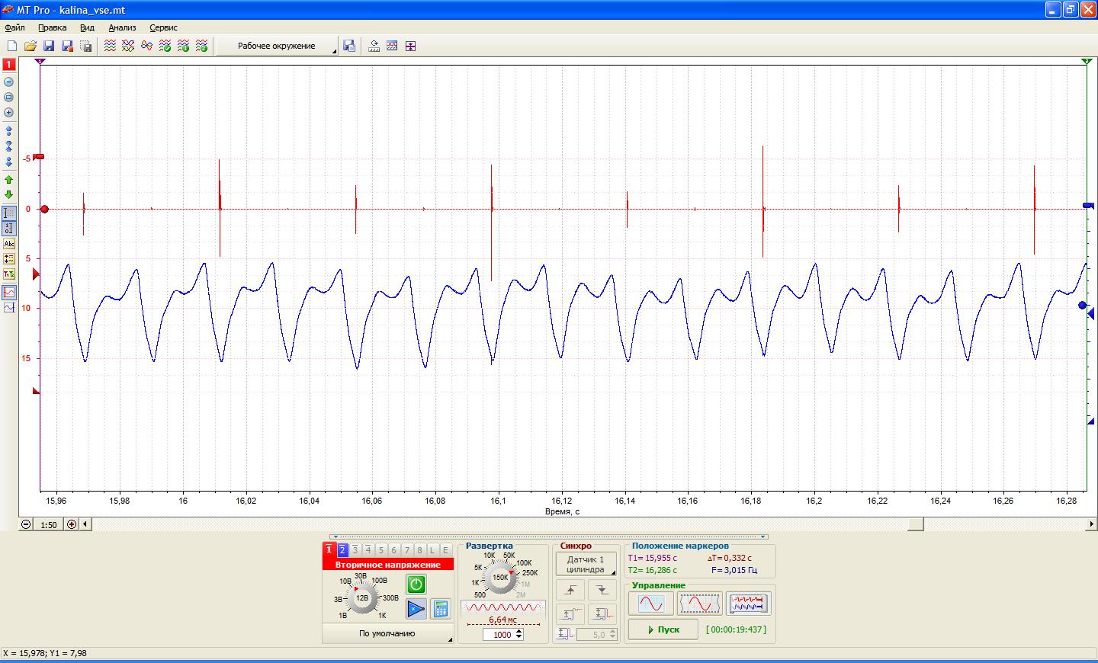Image resolution: width=1098 pixels, height=663 pixels.
Task: Click the ruler measurement icon in toolbar
Action: point(374,46)
